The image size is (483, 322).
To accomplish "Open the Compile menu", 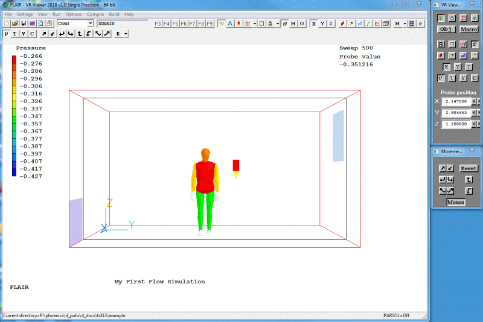I will click(95, 14).
